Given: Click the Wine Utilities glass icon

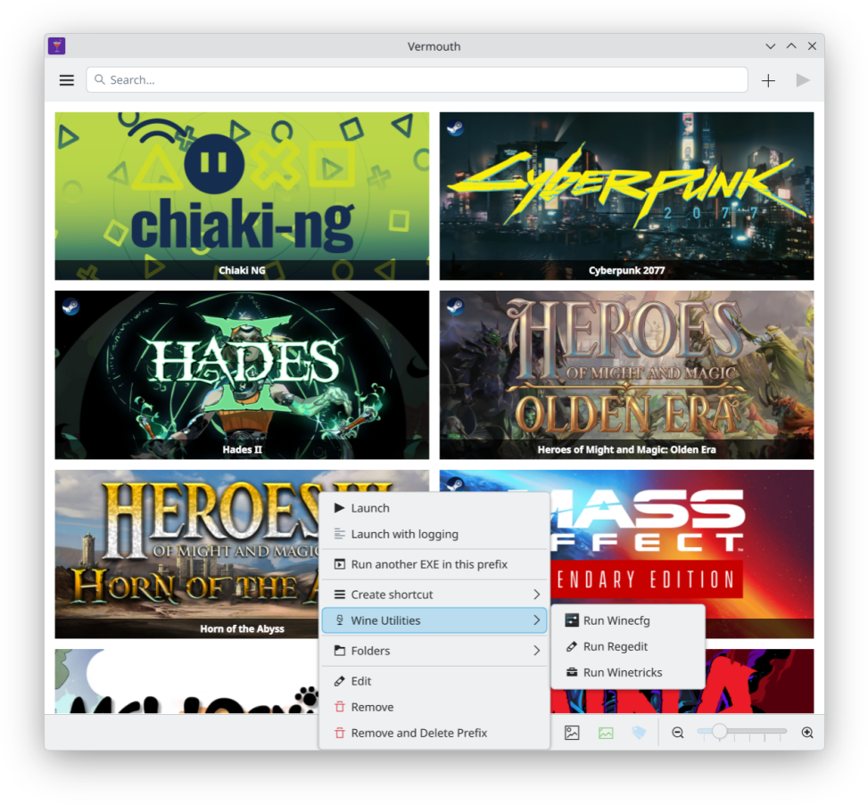Looking at the screenshot, I should pyautogui.click(x=339, y=620).
